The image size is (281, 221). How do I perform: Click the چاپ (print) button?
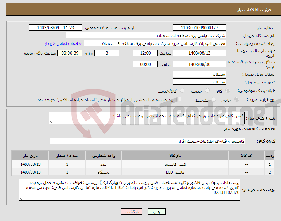(x=156, y=211)
